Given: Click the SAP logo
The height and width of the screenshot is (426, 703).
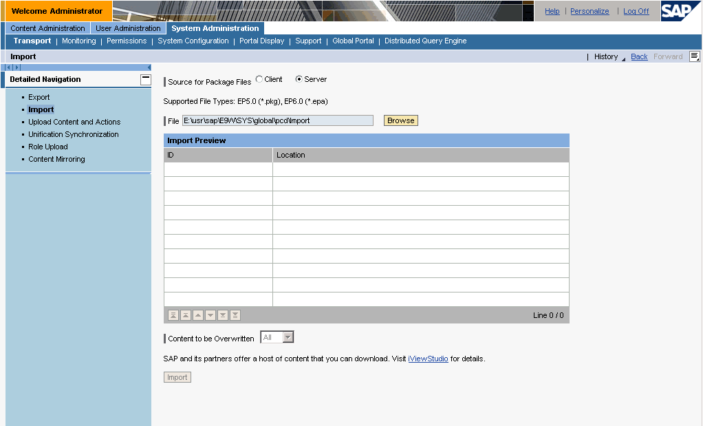Looking at the screenshot, I should [681, 11].
